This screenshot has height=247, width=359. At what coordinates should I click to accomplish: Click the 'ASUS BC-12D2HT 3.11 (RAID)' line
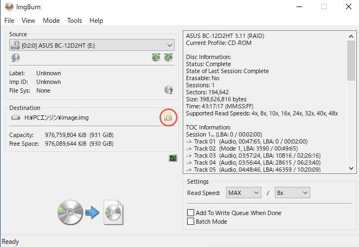tap(225, 36)
